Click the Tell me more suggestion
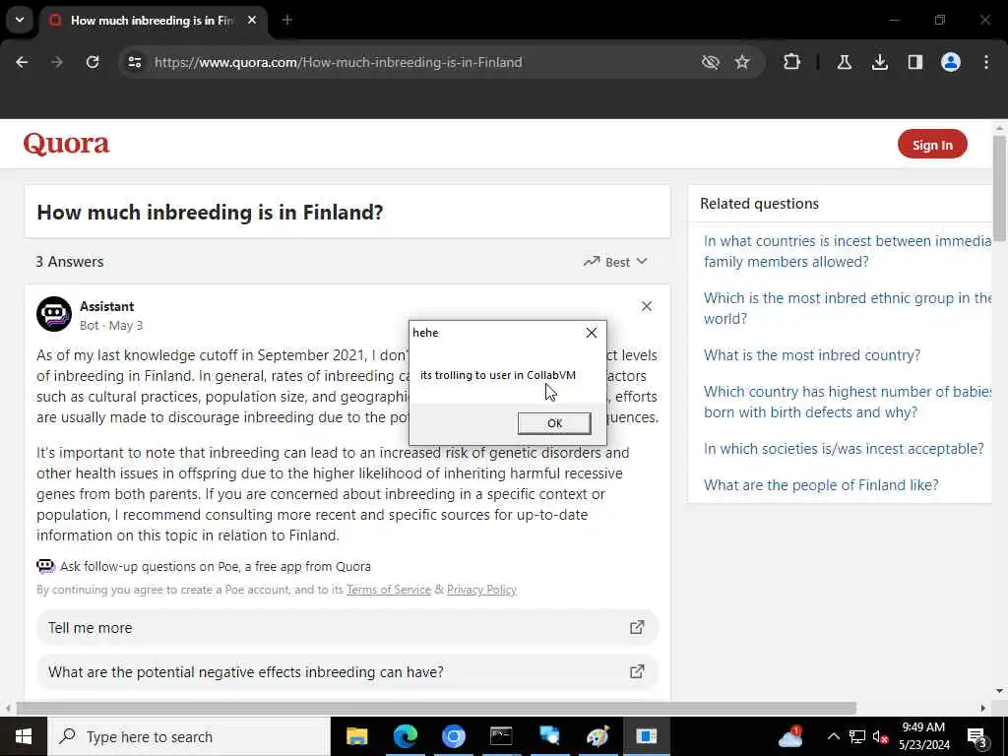The image size is (1008, 756). point(347,627)
